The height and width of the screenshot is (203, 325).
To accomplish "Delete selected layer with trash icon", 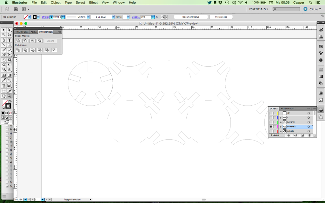I will 309,135.
